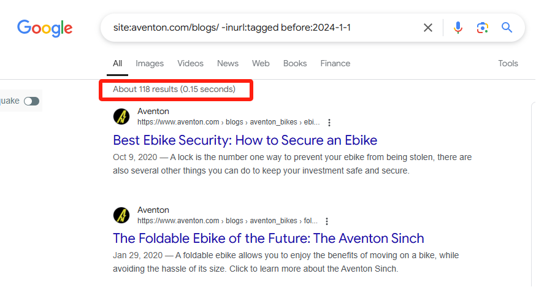Click Aventon favicon on second result

point(121,215)
